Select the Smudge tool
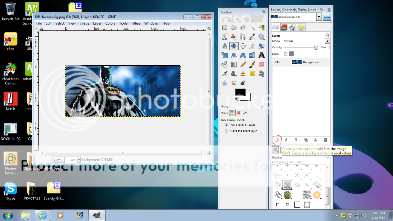This screenshot has width=393, height=221. pos(234,83)
